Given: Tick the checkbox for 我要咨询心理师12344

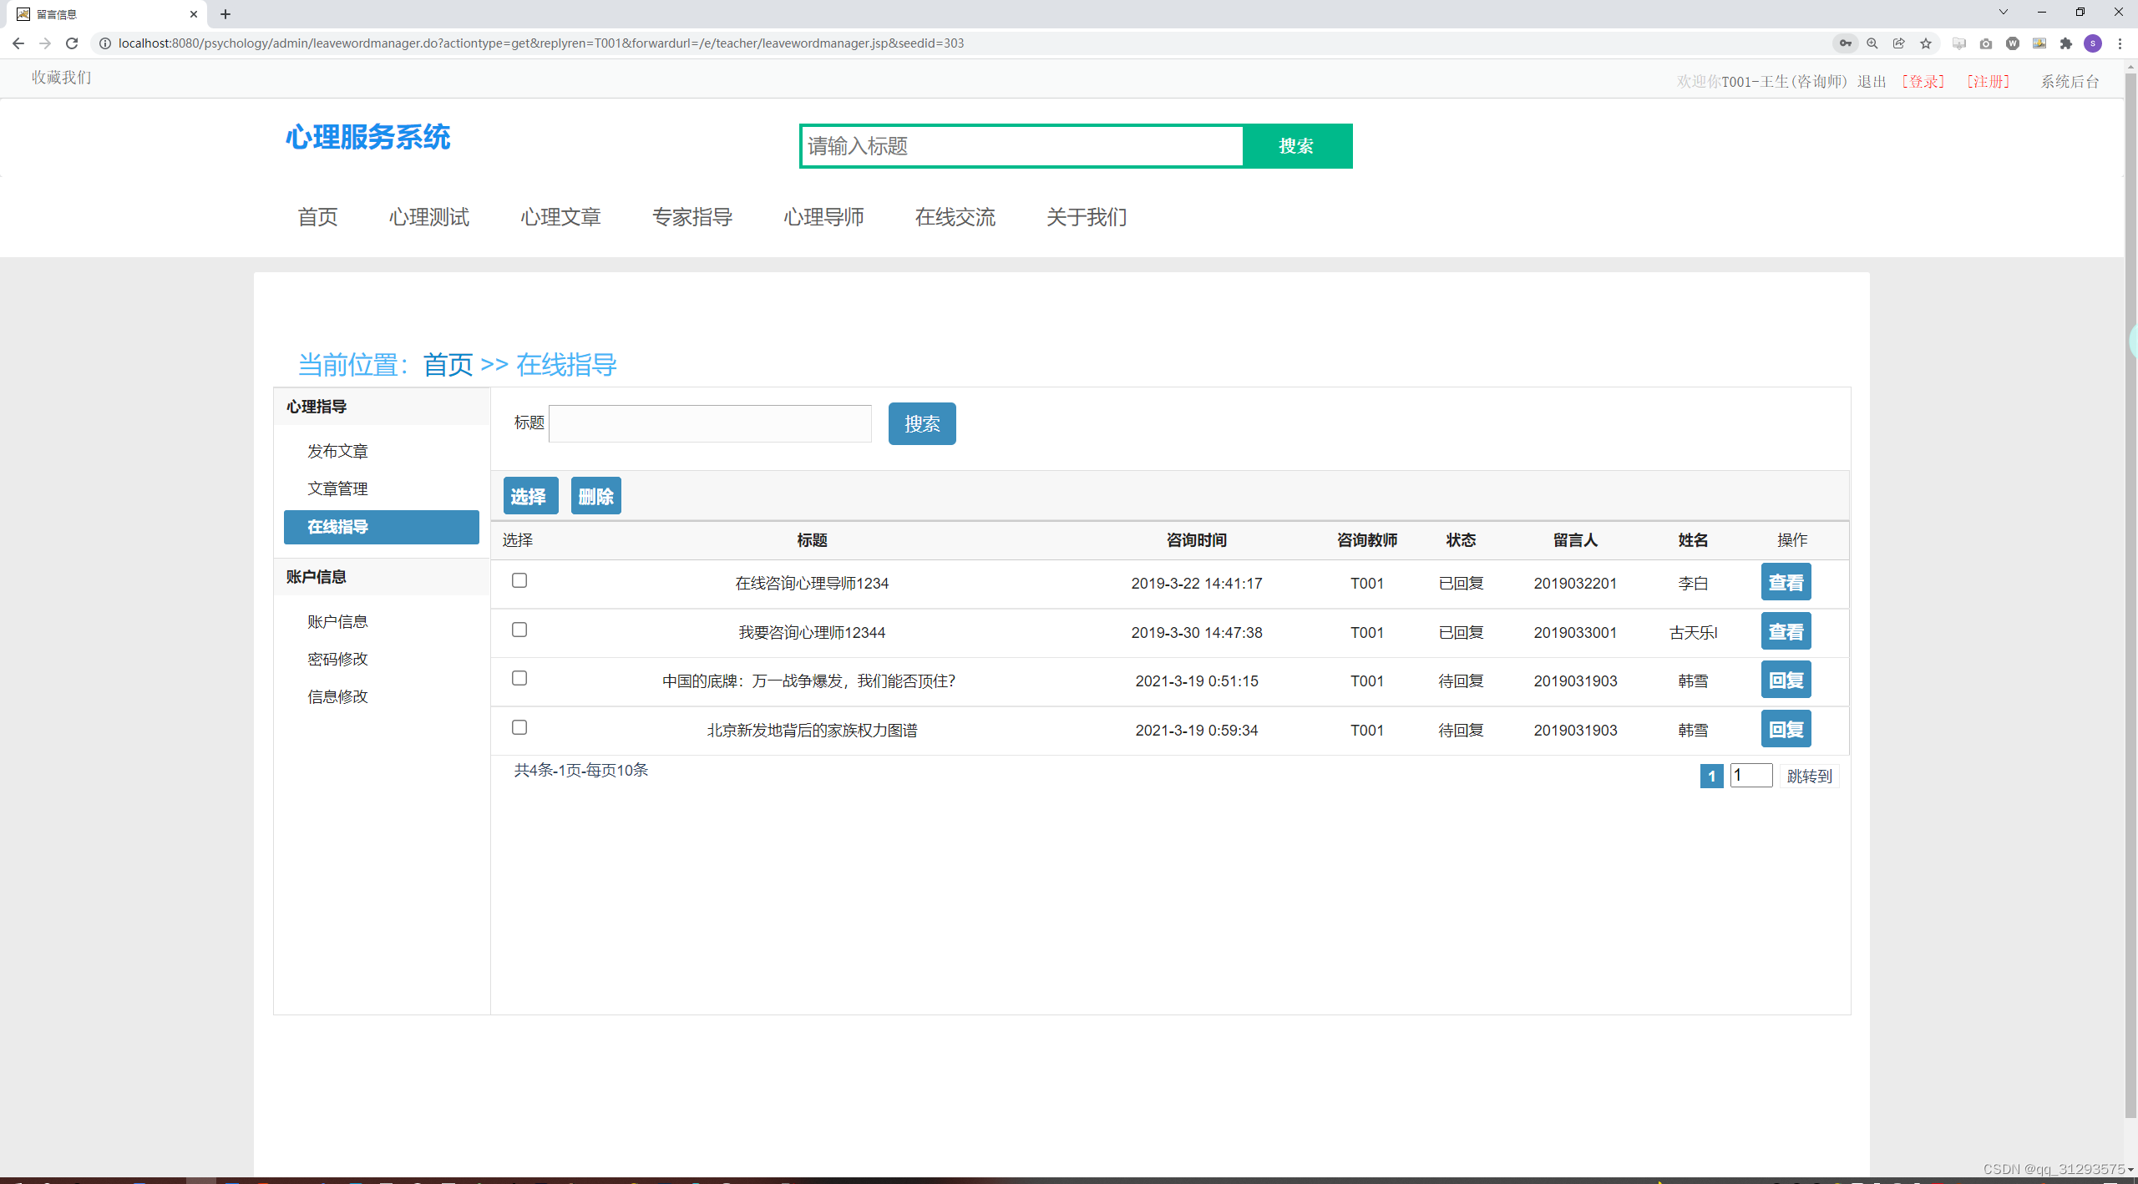Looking at the screenshot, I should (x=519, y=630).
